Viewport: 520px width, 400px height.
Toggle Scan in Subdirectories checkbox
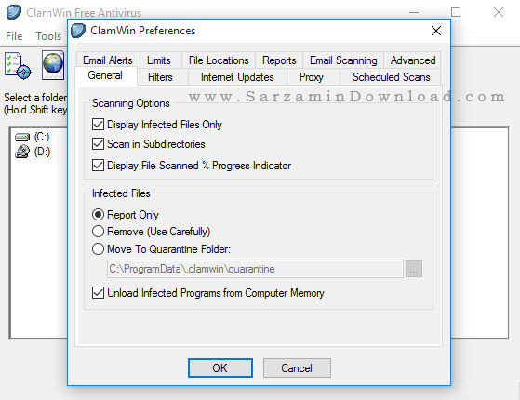(x=98, y=144)
